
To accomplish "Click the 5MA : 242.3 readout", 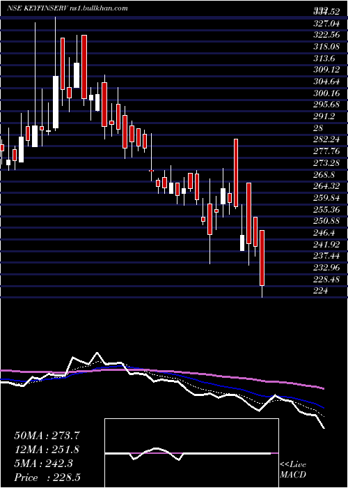I will pyautogui.click(x=43, y=464).
